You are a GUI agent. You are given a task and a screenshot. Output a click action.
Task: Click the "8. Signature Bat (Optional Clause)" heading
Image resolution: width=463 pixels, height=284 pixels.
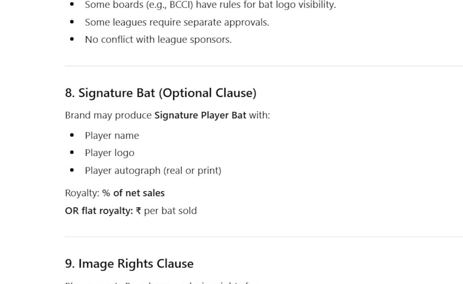[x=161, y=94]
